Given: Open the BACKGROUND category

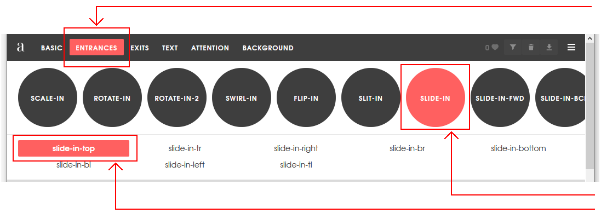Looking at the screenshot, I should (268, 48).
